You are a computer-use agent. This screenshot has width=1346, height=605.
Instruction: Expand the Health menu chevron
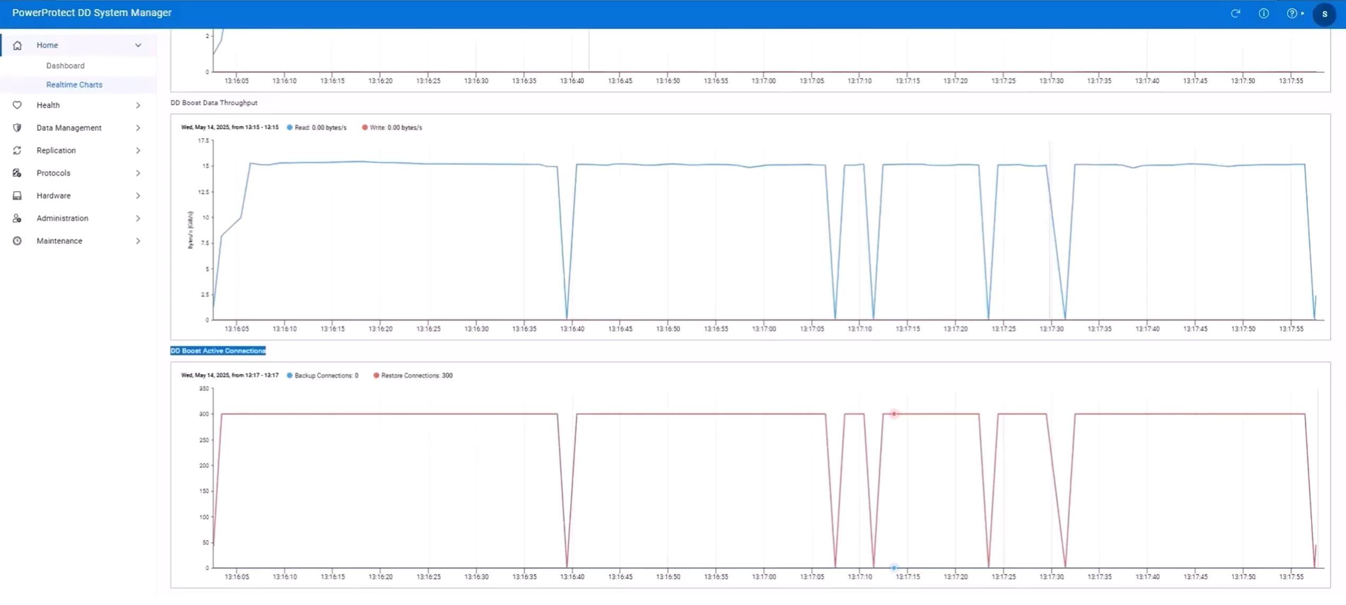[x=138, y=105]
